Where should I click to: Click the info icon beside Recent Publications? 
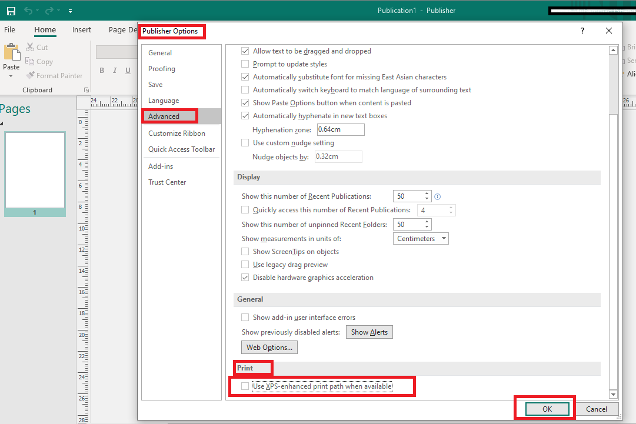click(x=438, y=196)
